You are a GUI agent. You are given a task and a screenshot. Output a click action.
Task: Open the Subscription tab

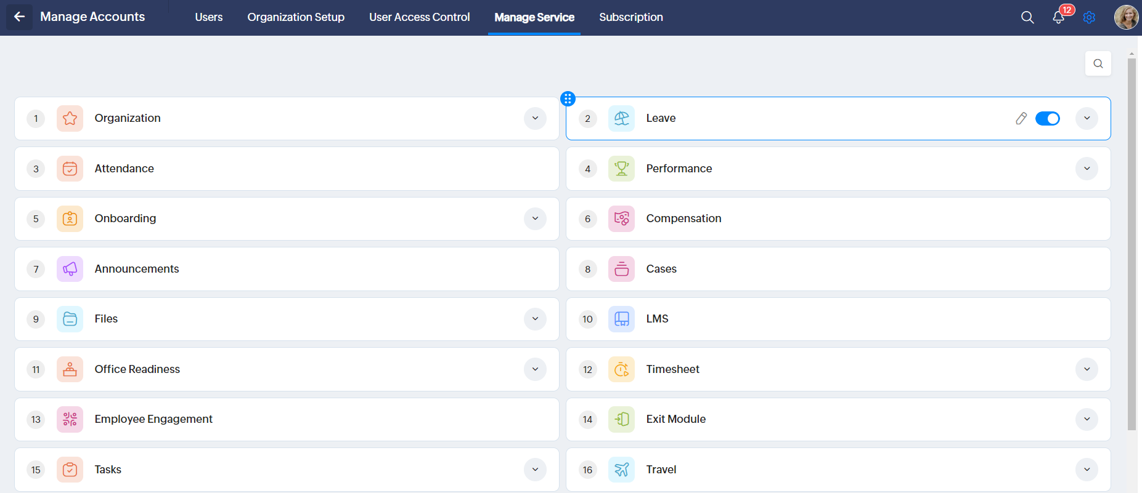pos(630,17)
